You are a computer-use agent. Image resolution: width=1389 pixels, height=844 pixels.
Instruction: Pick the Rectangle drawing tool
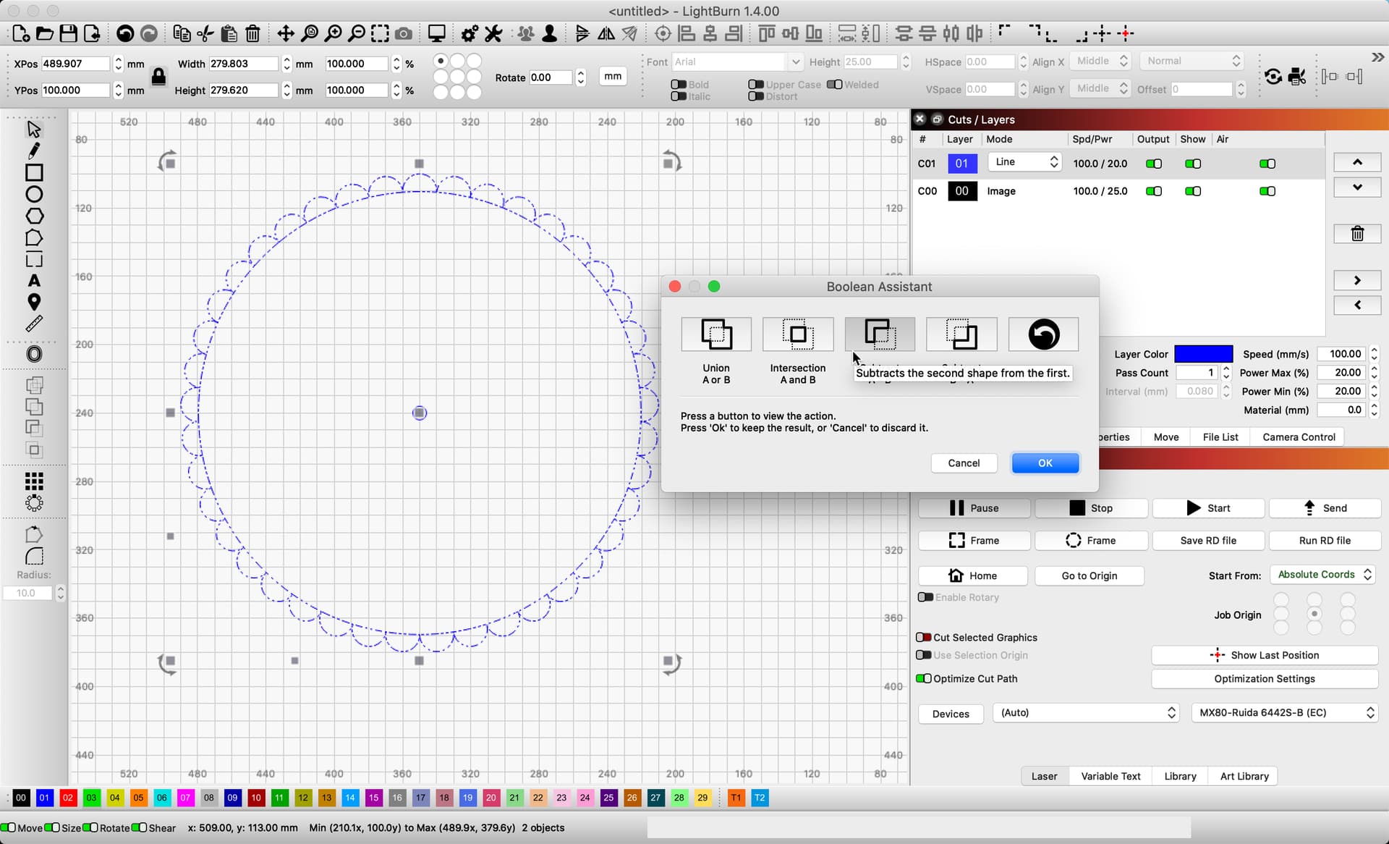[x=33, y=172]
